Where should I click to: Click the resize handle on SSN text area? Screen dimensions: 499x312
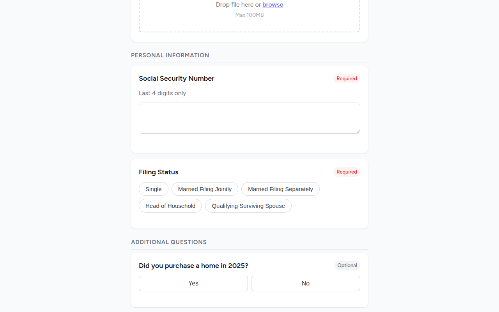357,131
